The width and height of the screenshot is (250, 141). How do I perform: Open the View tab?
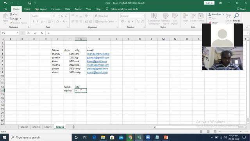89,9
